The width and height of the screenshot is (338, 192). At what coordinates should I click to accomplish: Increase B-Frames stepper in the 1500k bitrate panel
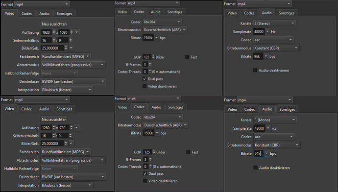click(x=150, y=158)
